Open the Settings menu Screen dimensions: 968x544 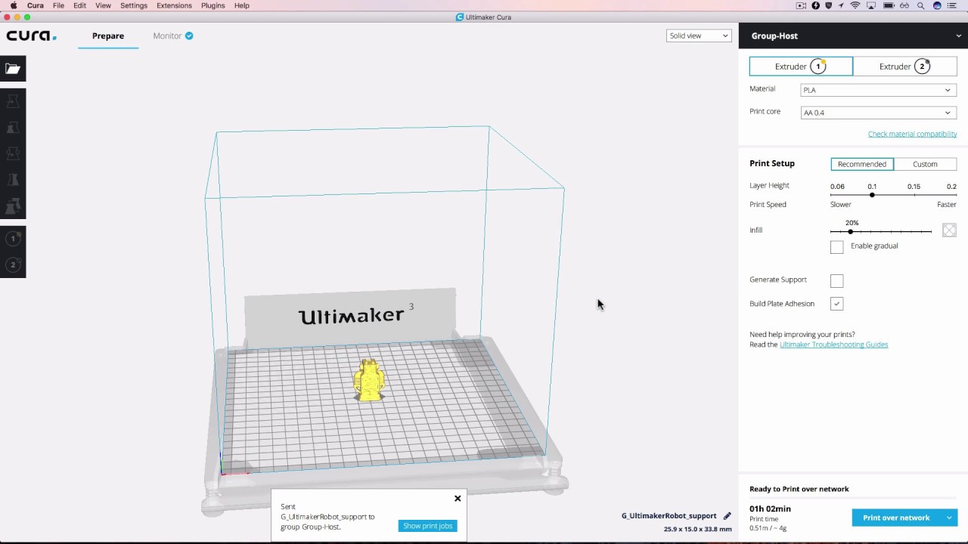pos(134,5)
